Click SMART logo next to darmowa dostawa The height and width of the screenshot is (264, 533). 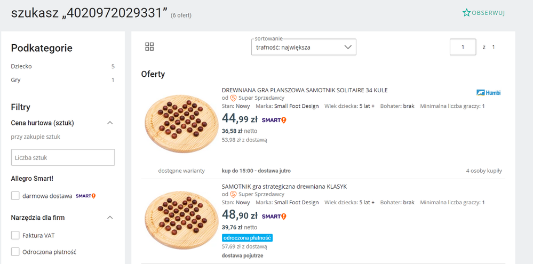pyautogui.click(x=85, y=196)
